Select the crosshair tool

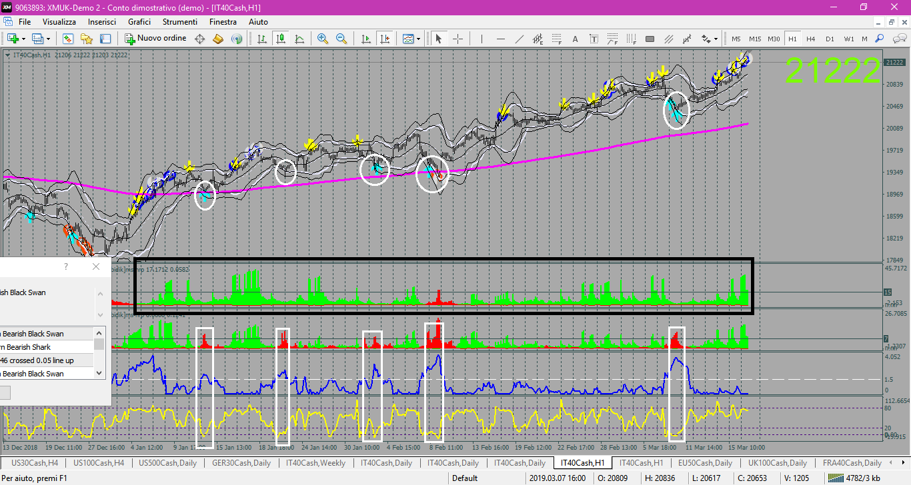coord(458,39)
